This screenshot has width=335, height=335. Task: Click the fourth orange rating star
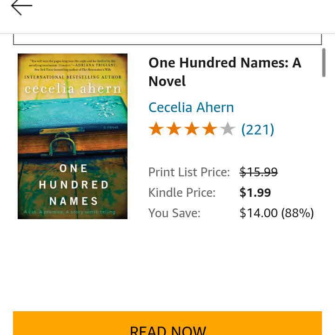click(209, 129)
